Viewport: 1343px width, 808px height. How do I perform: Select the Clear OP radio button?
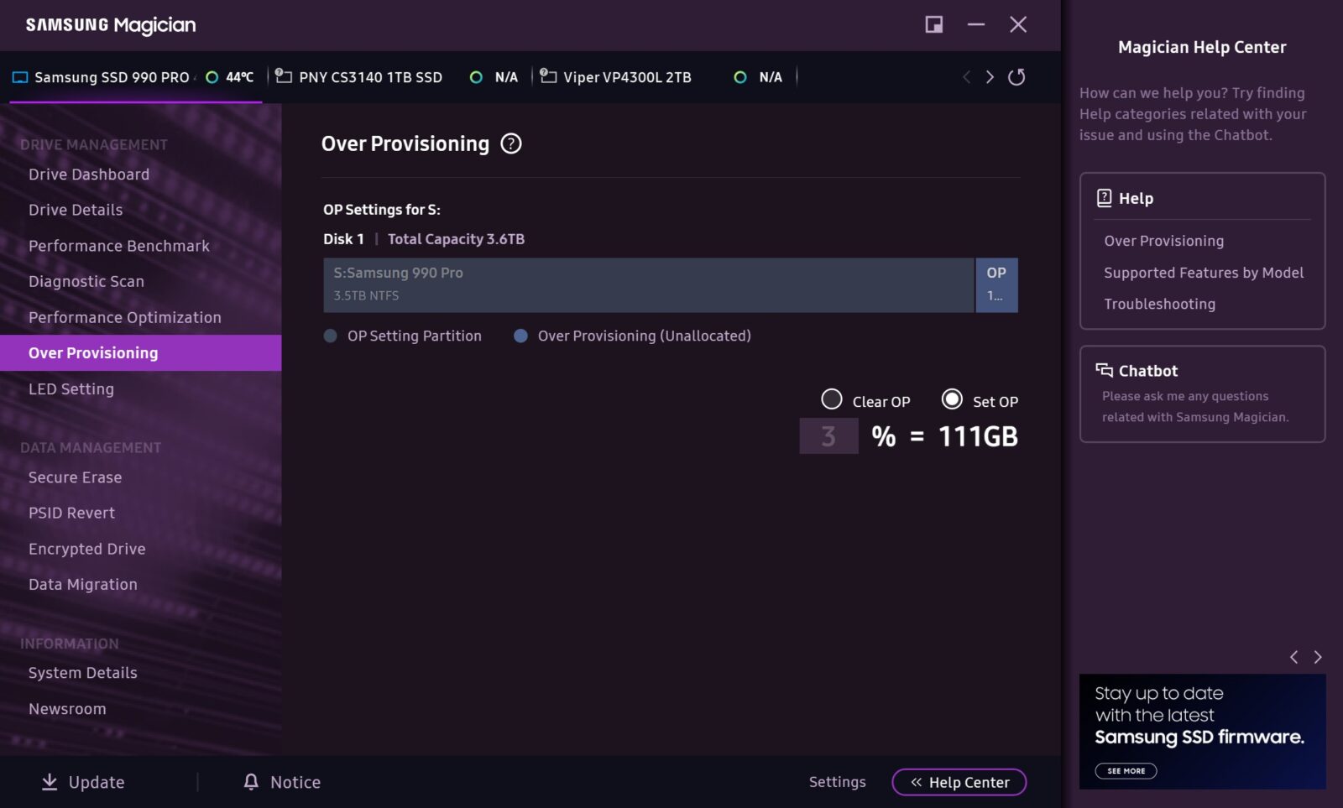[831, 399]
